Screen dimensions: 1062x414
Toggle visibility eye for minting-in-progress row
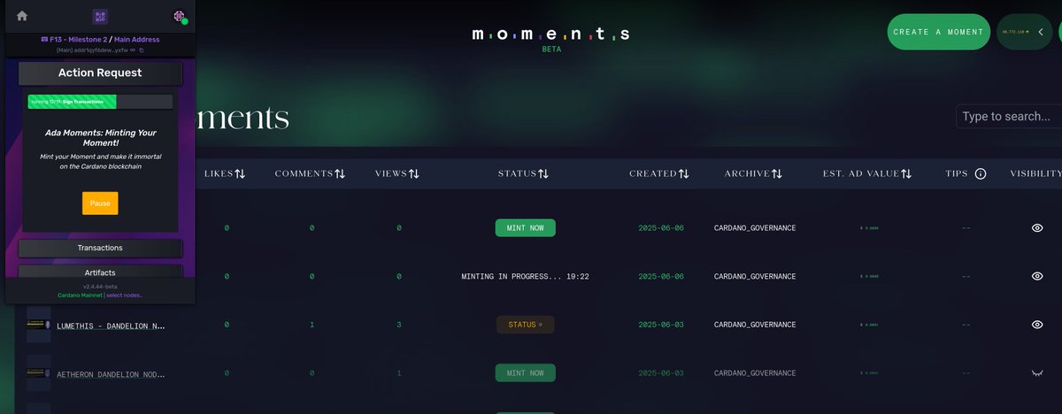[1037, 276]
